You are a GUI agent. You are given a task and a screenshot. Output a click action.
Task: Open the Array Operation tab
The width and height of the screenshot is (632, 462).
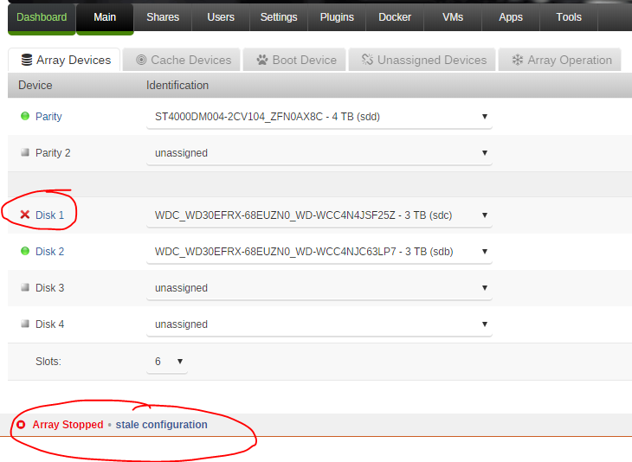559,60
